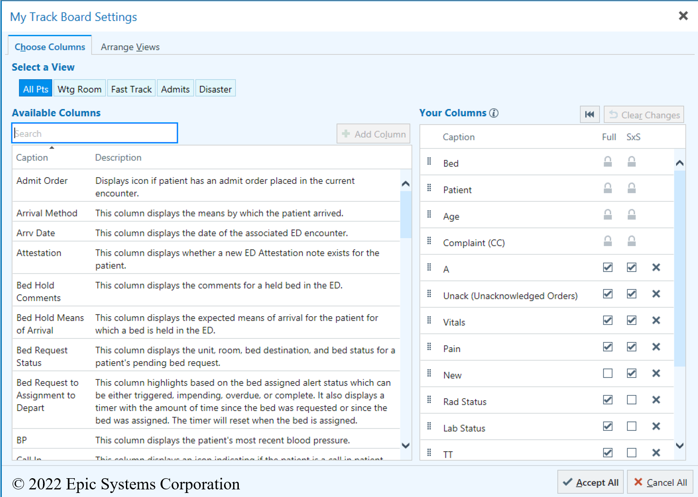
Task: Click the Bed column Full lock icon
Action: [608, 161]
